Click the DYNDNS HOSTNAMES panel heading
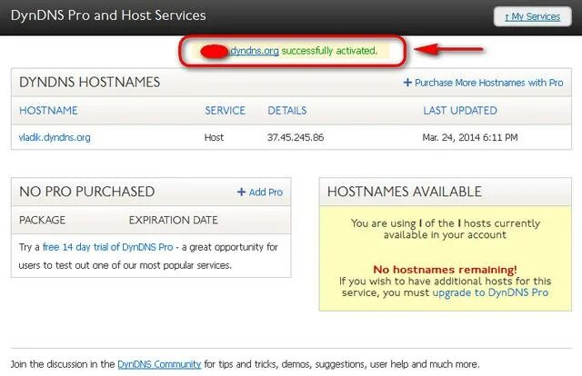Screen dimensions: 582x376 click(x=90, y=83)
